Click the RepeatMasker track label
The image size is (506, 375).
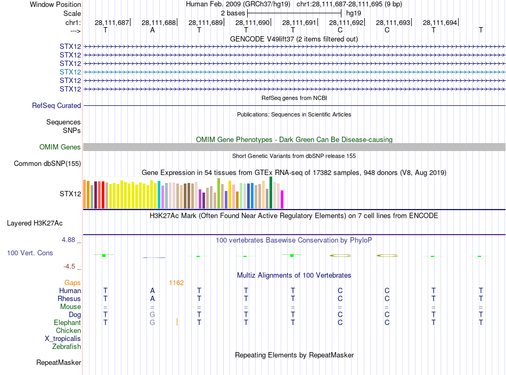tap(59, 363)
